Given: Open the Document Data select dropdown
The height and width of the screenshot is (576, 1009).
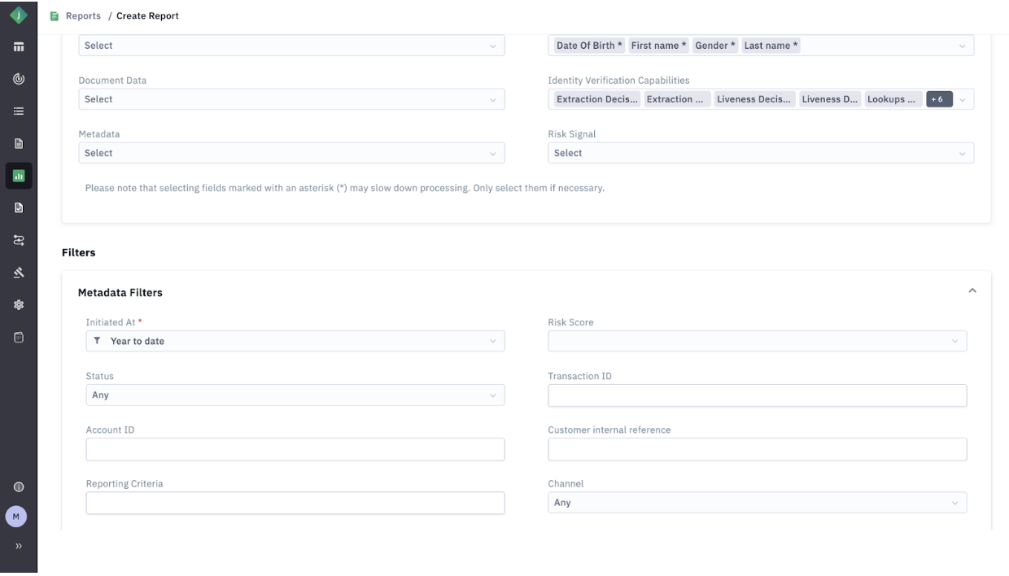Looking at the screenshot, I should click(x=291, y=99).
